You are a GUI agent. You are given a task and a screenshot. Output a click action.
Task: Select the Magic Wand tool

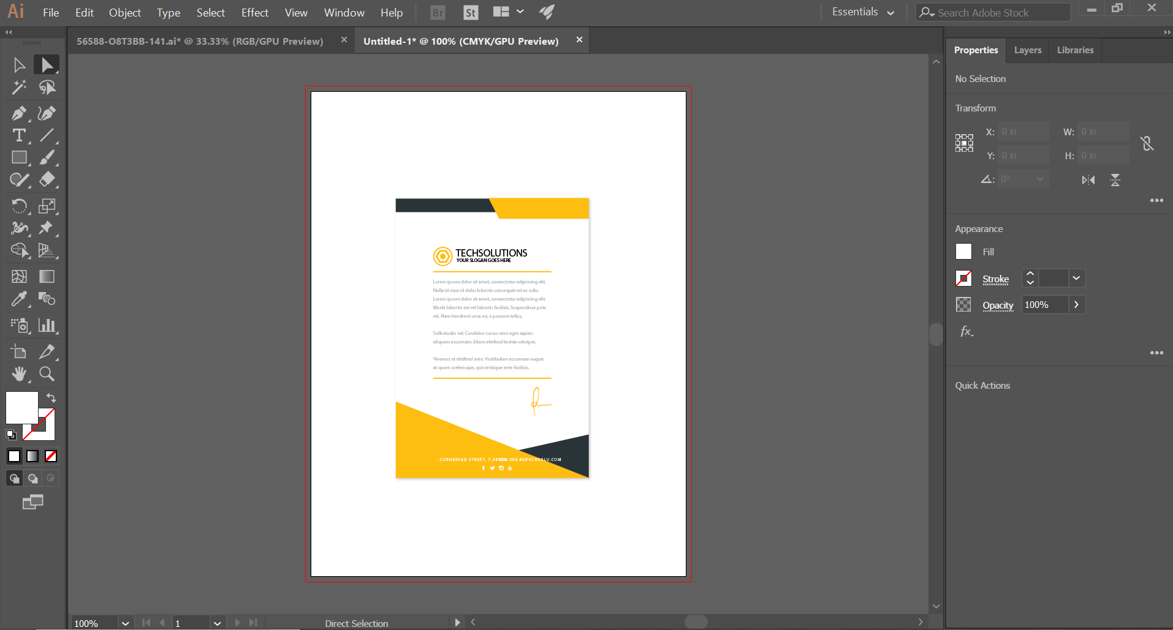point(19,88)
